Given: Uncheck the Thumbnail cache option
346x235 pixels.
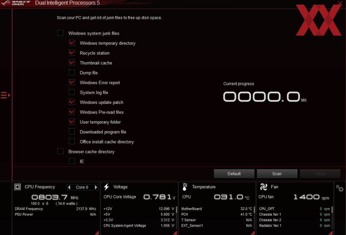Looking at the screenshot, I should [x=72, y=63].
